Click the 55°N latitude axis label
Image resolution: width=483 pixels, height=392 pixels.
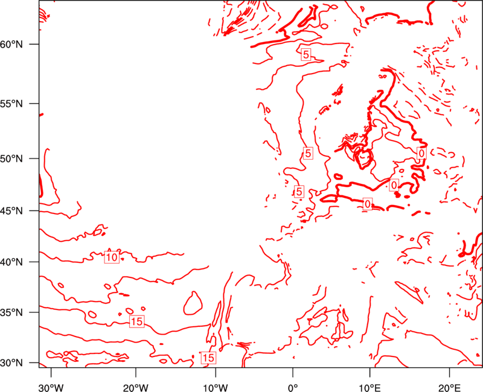click(x=11, y=104)
